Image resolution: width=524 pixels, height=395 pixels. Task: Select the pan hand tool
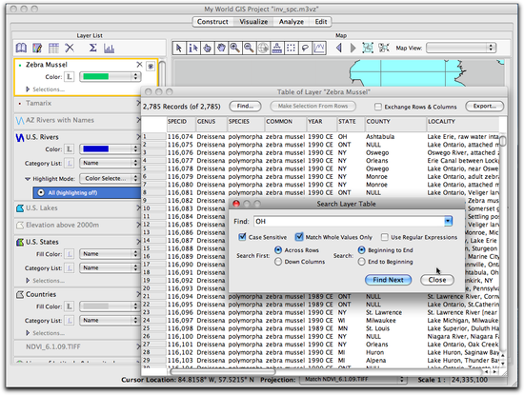click(221, 49)
